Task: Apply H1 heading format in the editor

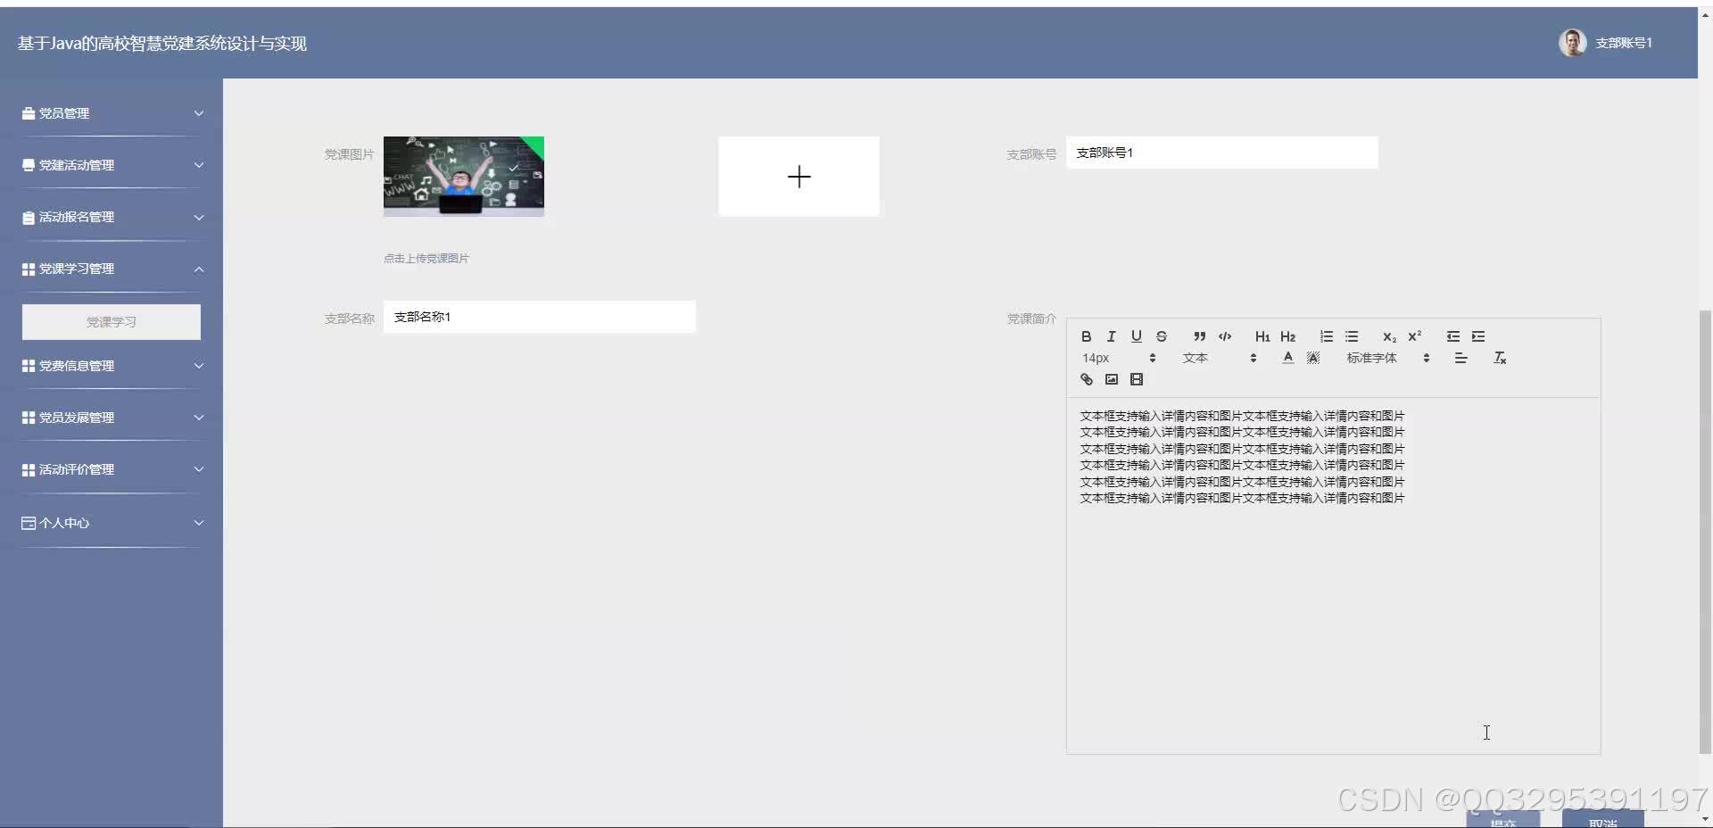Action: pos(1262,336)
